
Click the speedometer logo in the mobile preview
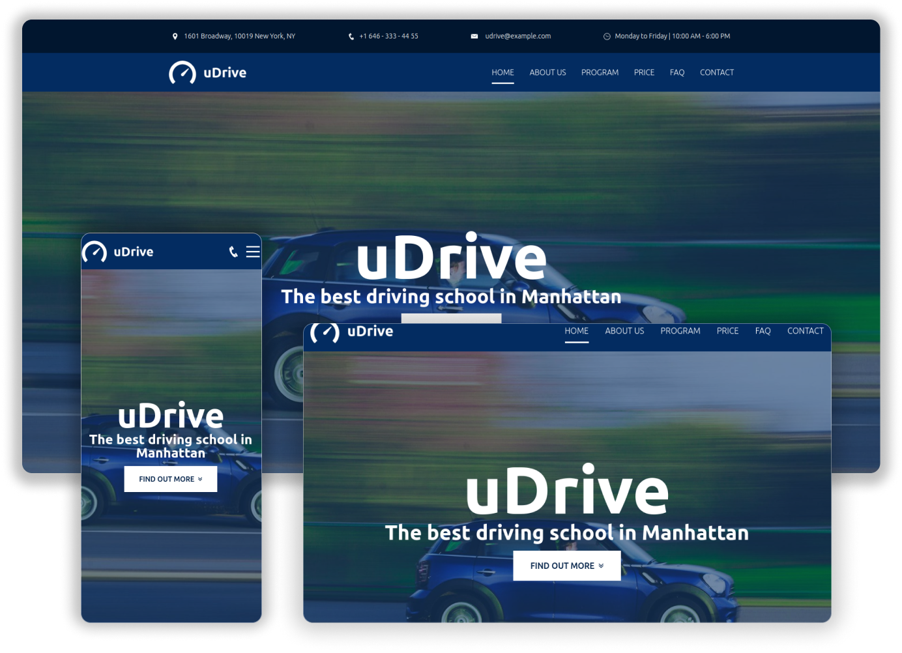[x=95, y=252]
